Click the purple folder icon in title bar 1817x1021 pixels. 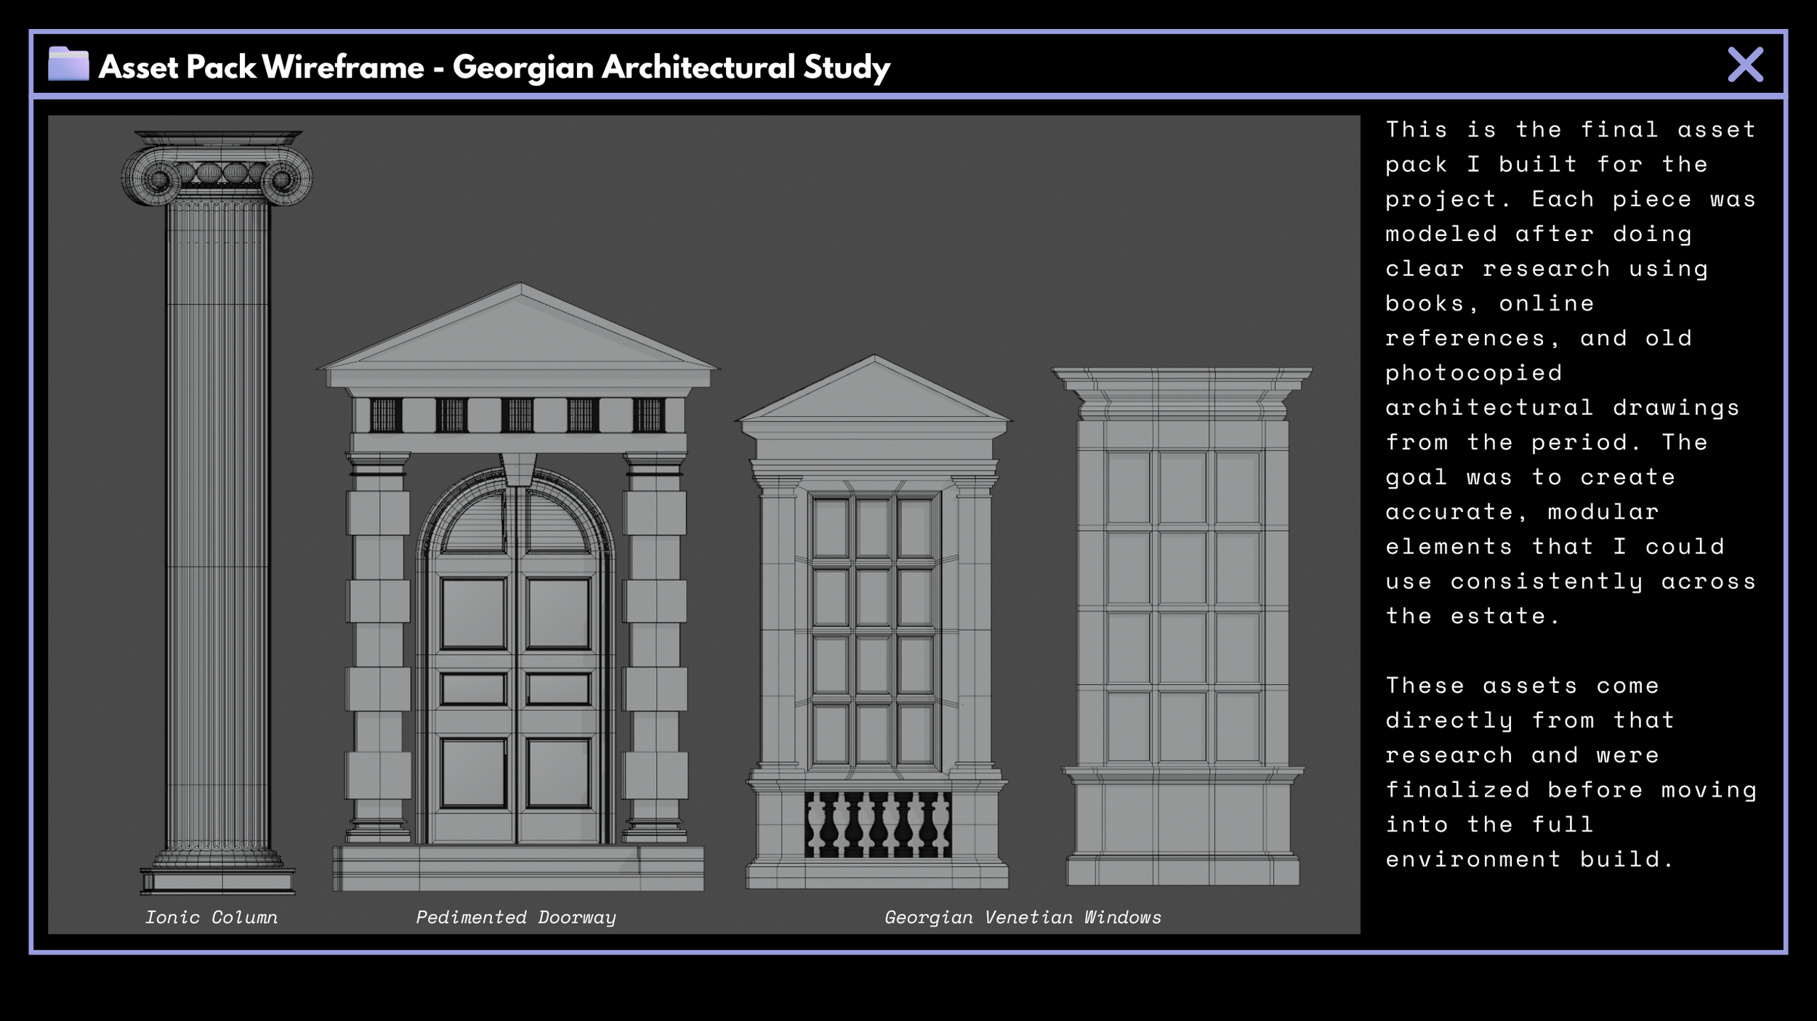[x=68, y=65]
